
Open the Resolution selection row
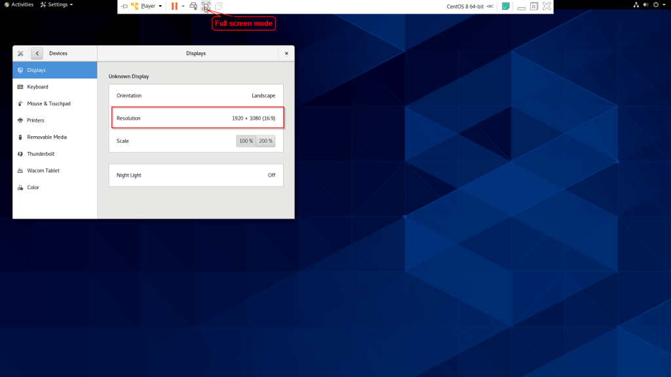(x=197, y=118)
